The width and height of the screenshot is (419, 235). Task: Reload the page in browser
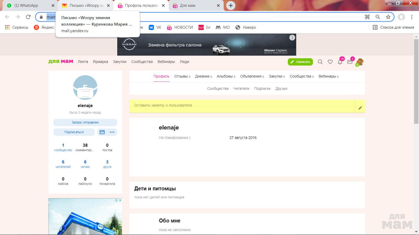pyautogui.click(x=28, y=17)
